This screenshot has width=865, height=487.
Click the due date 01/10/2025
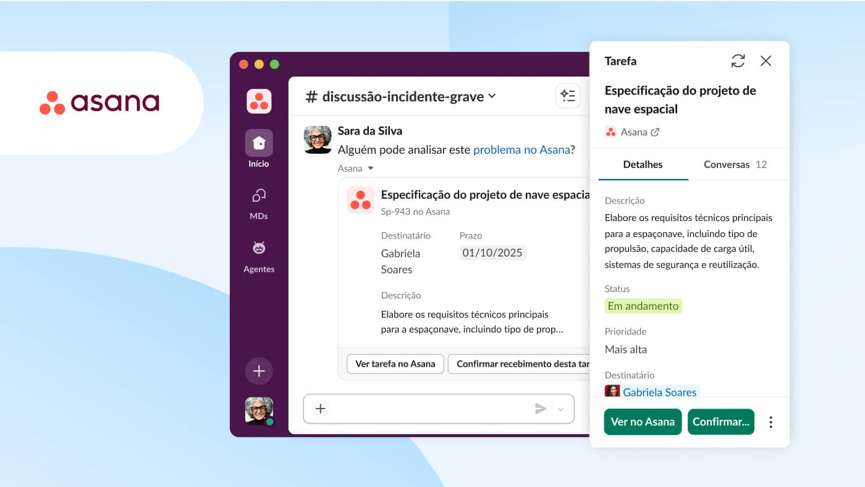492,252
